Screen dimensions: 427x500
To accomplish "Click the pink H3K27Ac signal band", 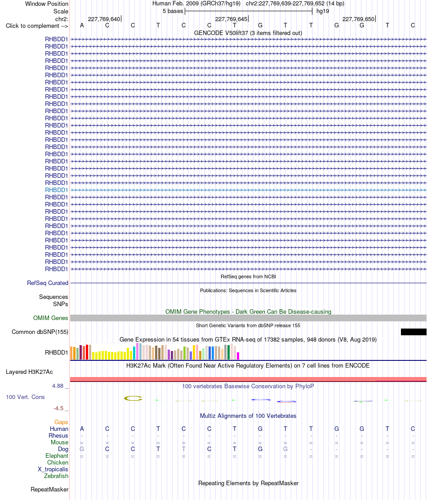I will 248,379.
